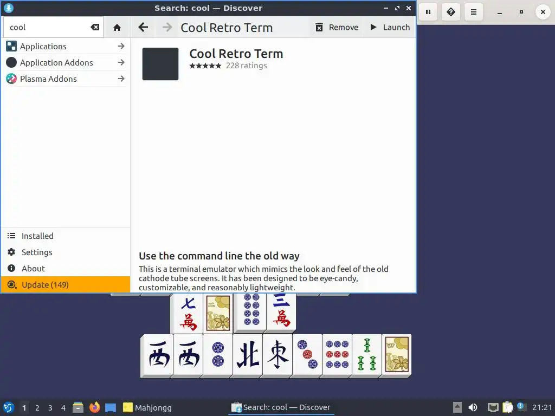Image resolution: width=555 pixels, height=416 pixels.
Task: Select the flower tile in bottom row
Action: (396, 355)
